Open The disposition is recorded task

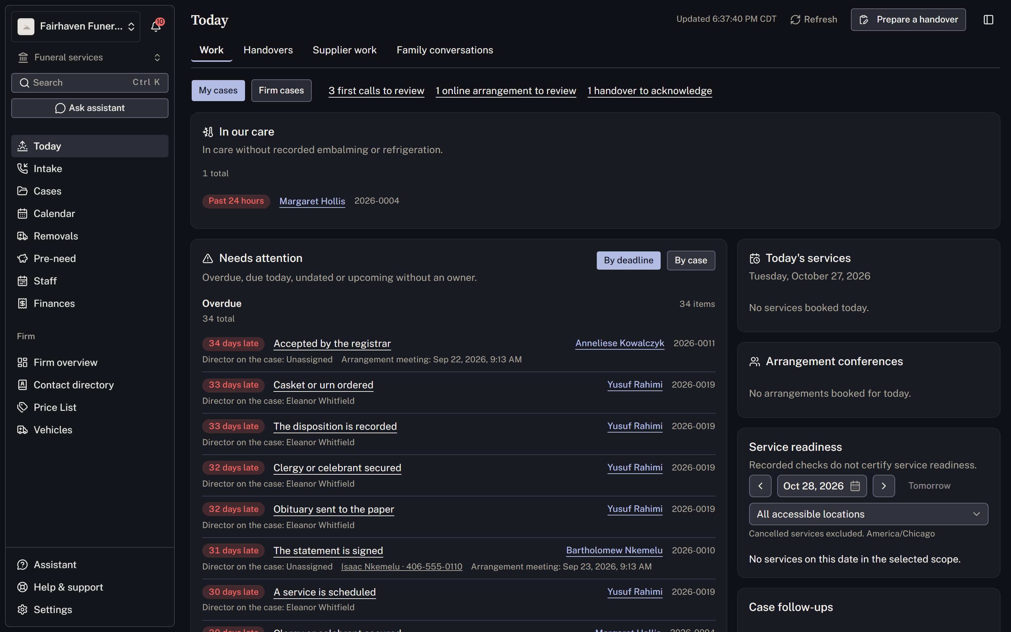tap(335, 426)
